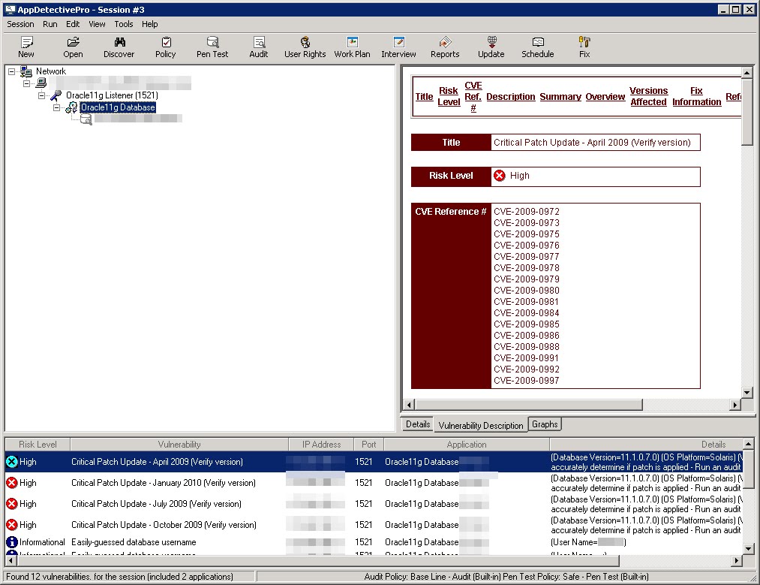This screenshot has height=585, width=760.
Task: Open the Session menu
Action: (x=20, y=24)
